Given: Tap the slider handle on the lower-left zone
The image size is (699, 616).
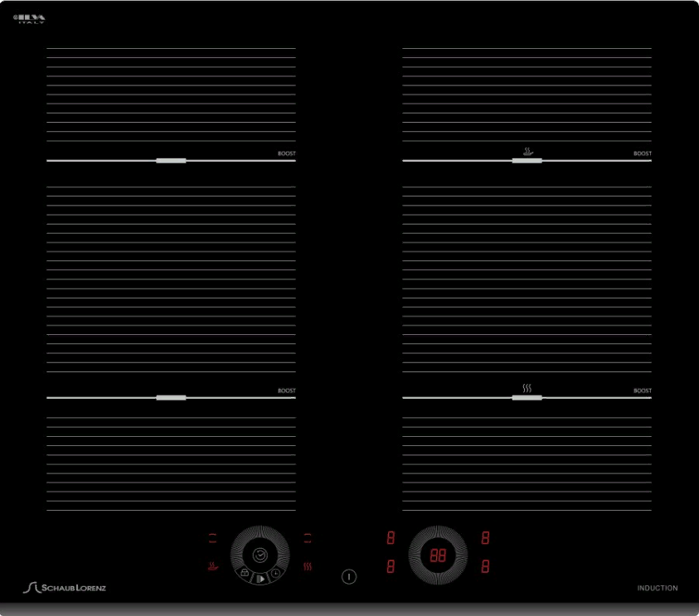Looking at the screenshot, I should [171, 398].
